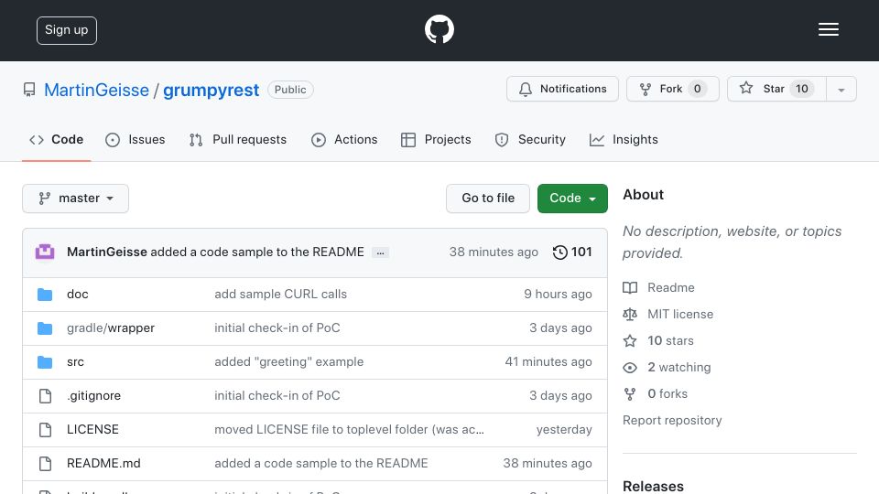Fork this repository
879x494 pixels.
click(673, 89)
